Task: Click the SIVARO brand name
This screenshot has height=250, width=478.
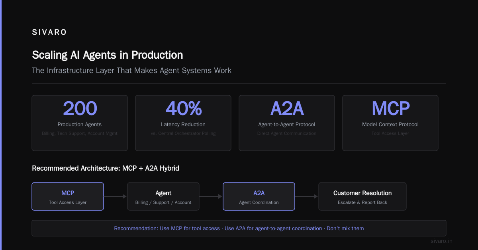Action: tap(49, 33)
